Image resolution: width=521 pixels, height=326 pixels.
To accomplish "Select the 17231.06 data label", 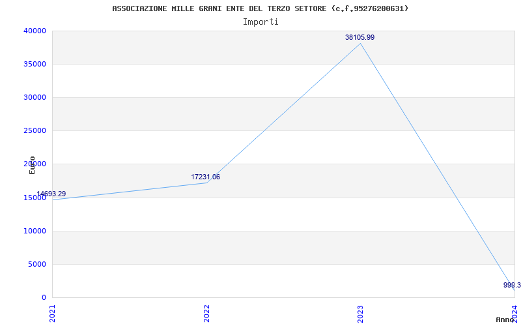I will [205, 177].
